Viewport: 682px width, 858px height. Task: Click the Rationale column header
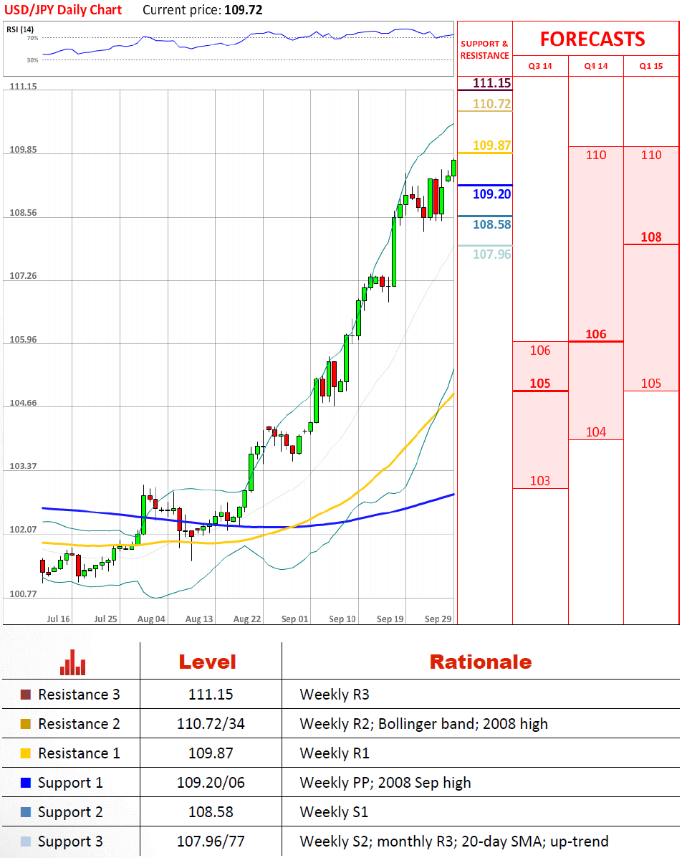pyautogui.click(x=480, y=662)
